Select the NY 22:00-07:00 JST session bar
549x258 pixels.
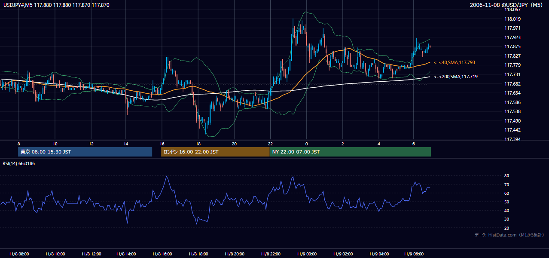coord(350,152)
